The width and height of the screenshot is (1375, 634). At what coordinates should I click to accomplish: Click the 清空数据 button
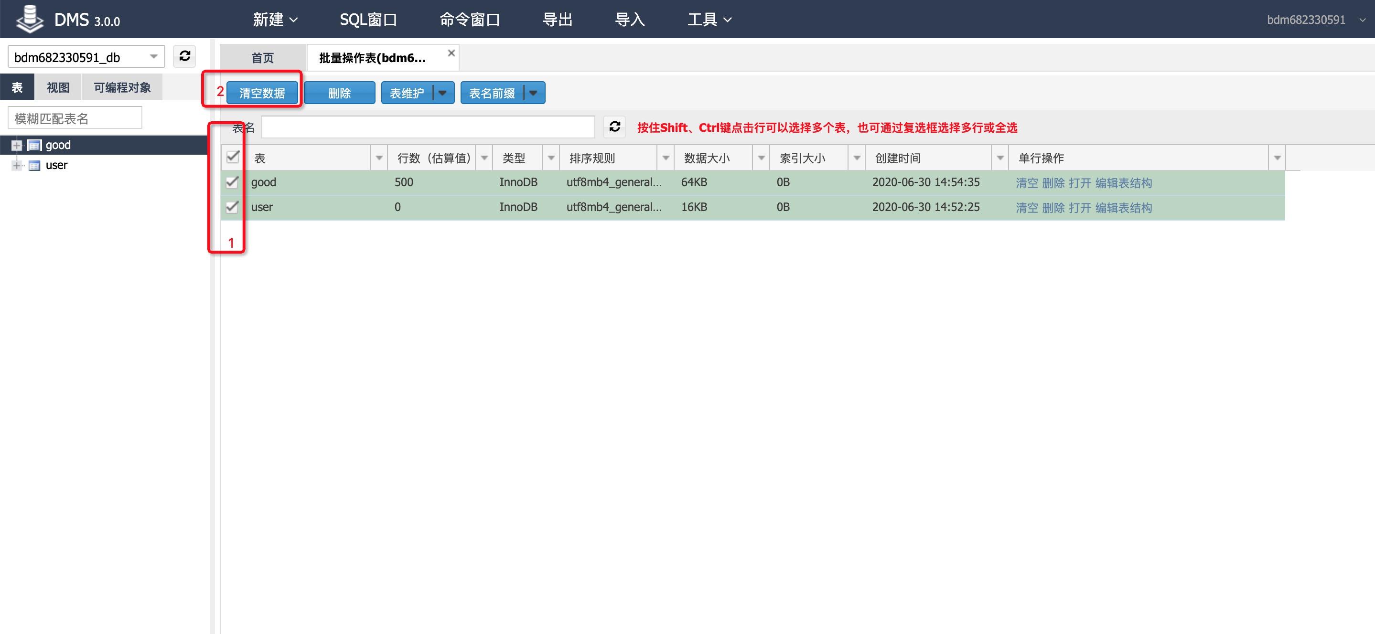pos(262,93)
